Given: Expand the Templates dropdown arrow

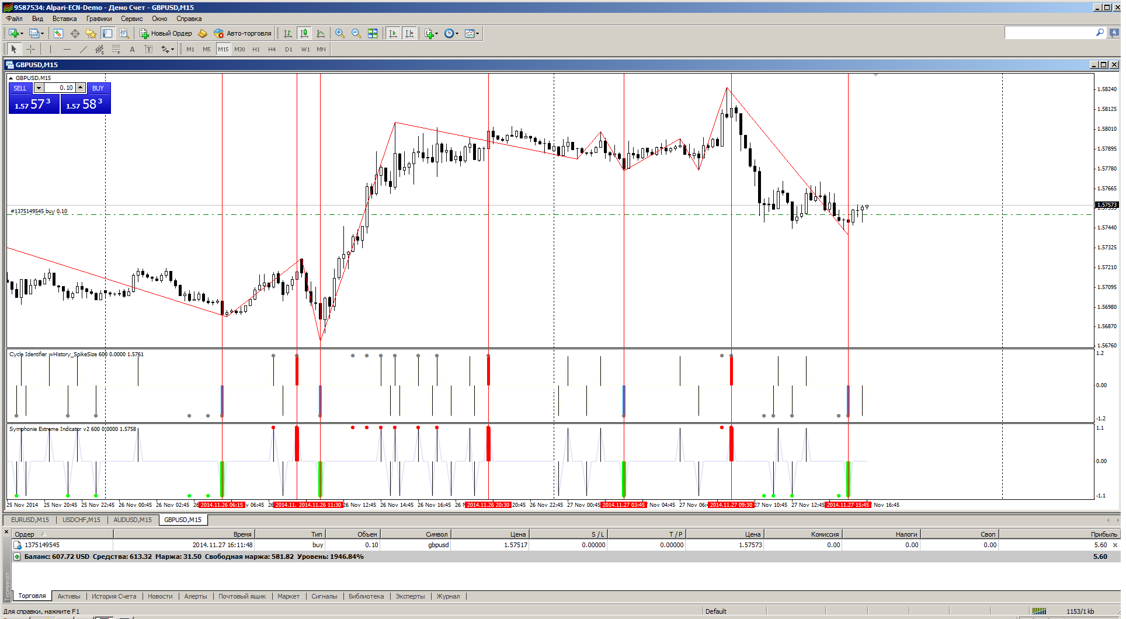Looking at the screenshot, I should pos(478,33).
